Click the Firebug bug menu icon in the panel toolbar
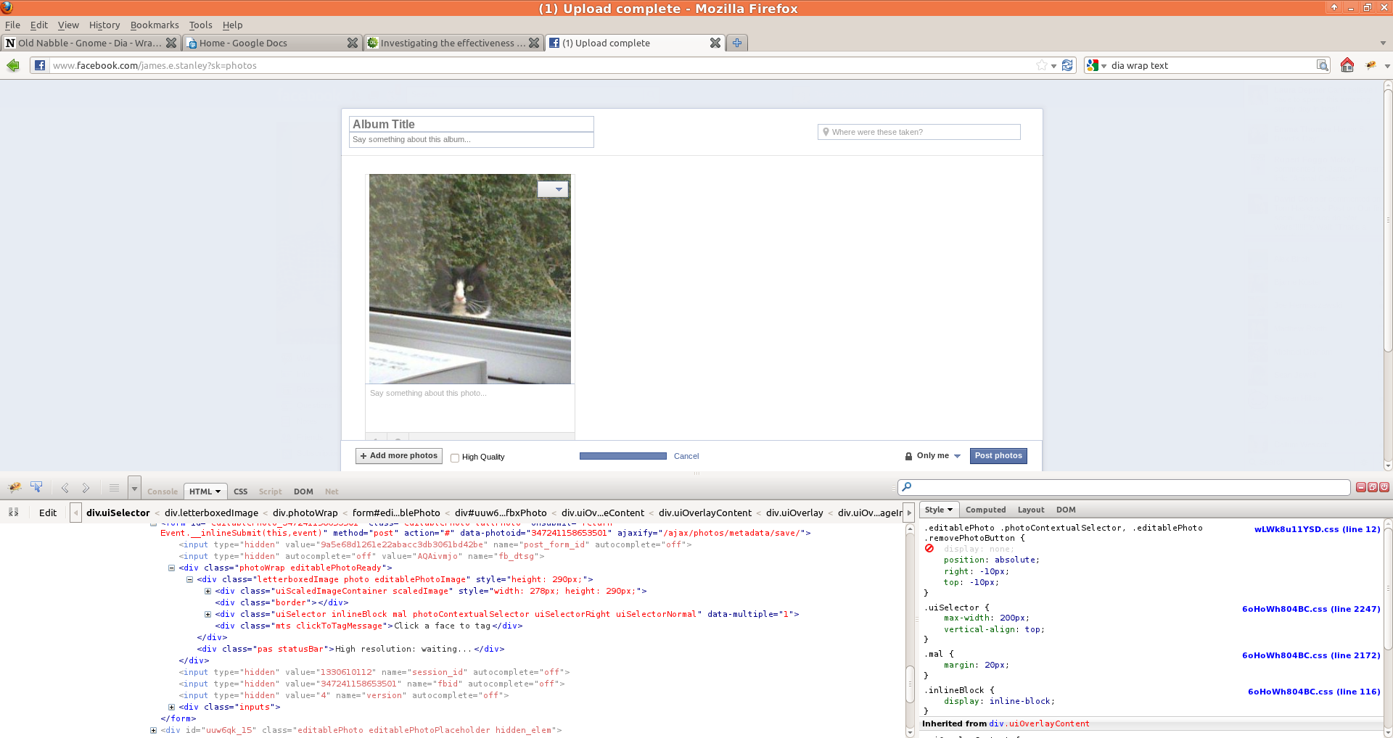 [x=14, y=487]
